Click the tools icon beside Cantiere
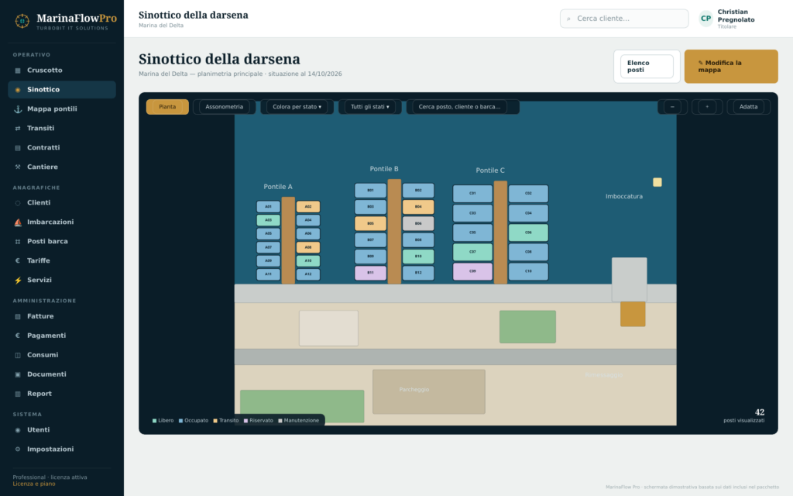The height and width of the screenshot is (496, 793). pyautogui.click(x=18, y=167)
